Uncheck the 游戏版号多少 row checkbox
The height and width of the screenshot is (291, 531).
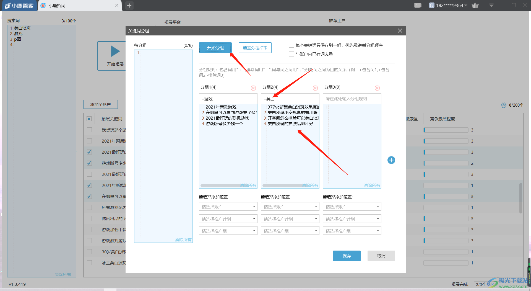[x=89, y=163]
